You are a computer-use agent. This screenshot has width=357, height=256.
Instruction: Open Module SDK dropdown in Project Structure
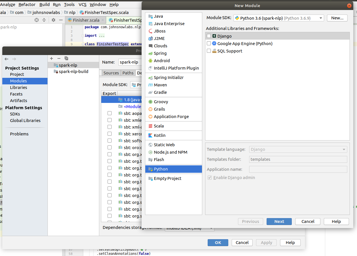pyautogui.click(x=136, y=85)
